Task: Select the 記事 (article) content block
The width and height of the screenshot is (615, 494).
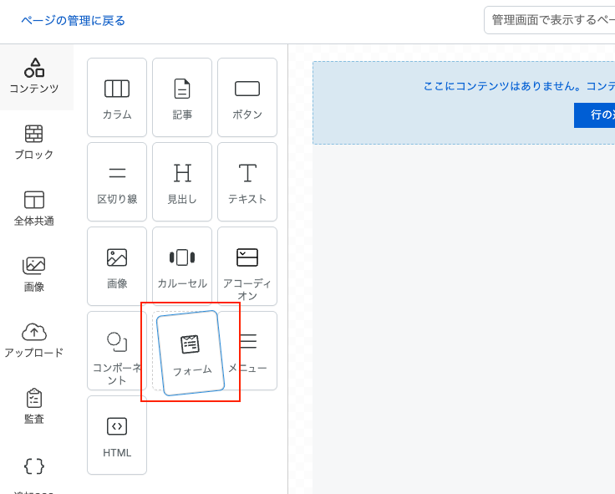Action: pos(182,98)
